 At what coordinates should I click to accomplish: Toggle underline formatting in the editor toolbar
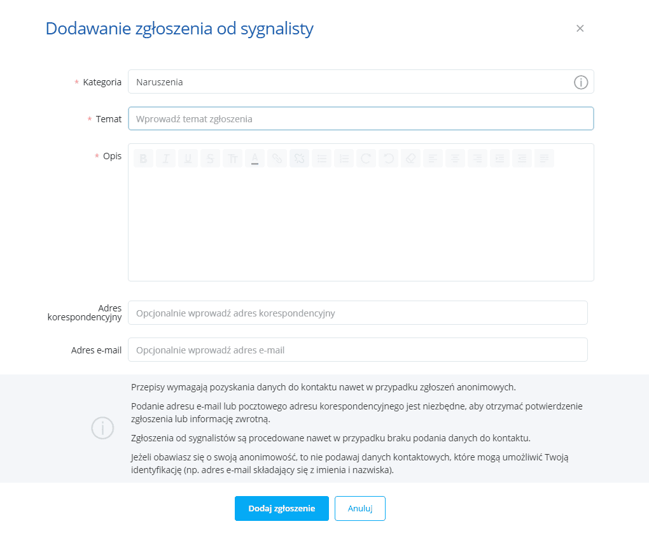click(188, 159)
